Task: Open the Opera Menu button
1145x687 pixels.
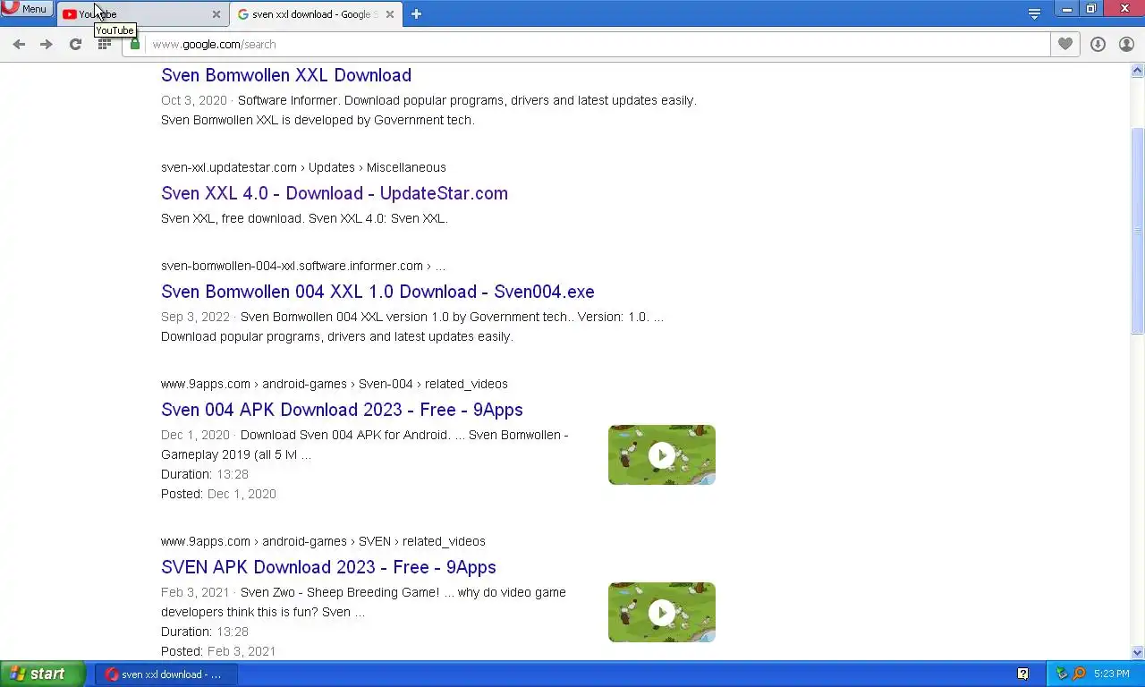Action: pos(26,8)
